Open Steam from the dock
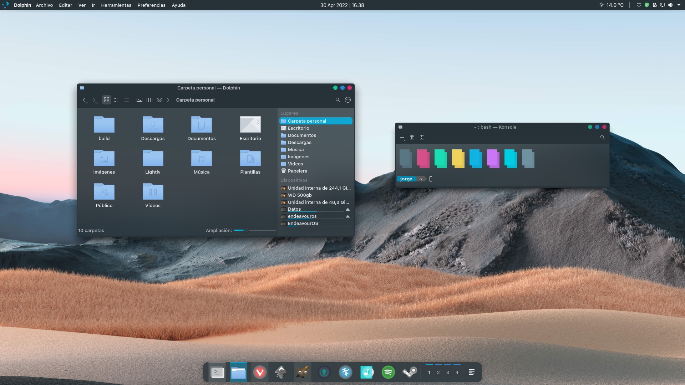The image size is (685, 385). [410, 372]
